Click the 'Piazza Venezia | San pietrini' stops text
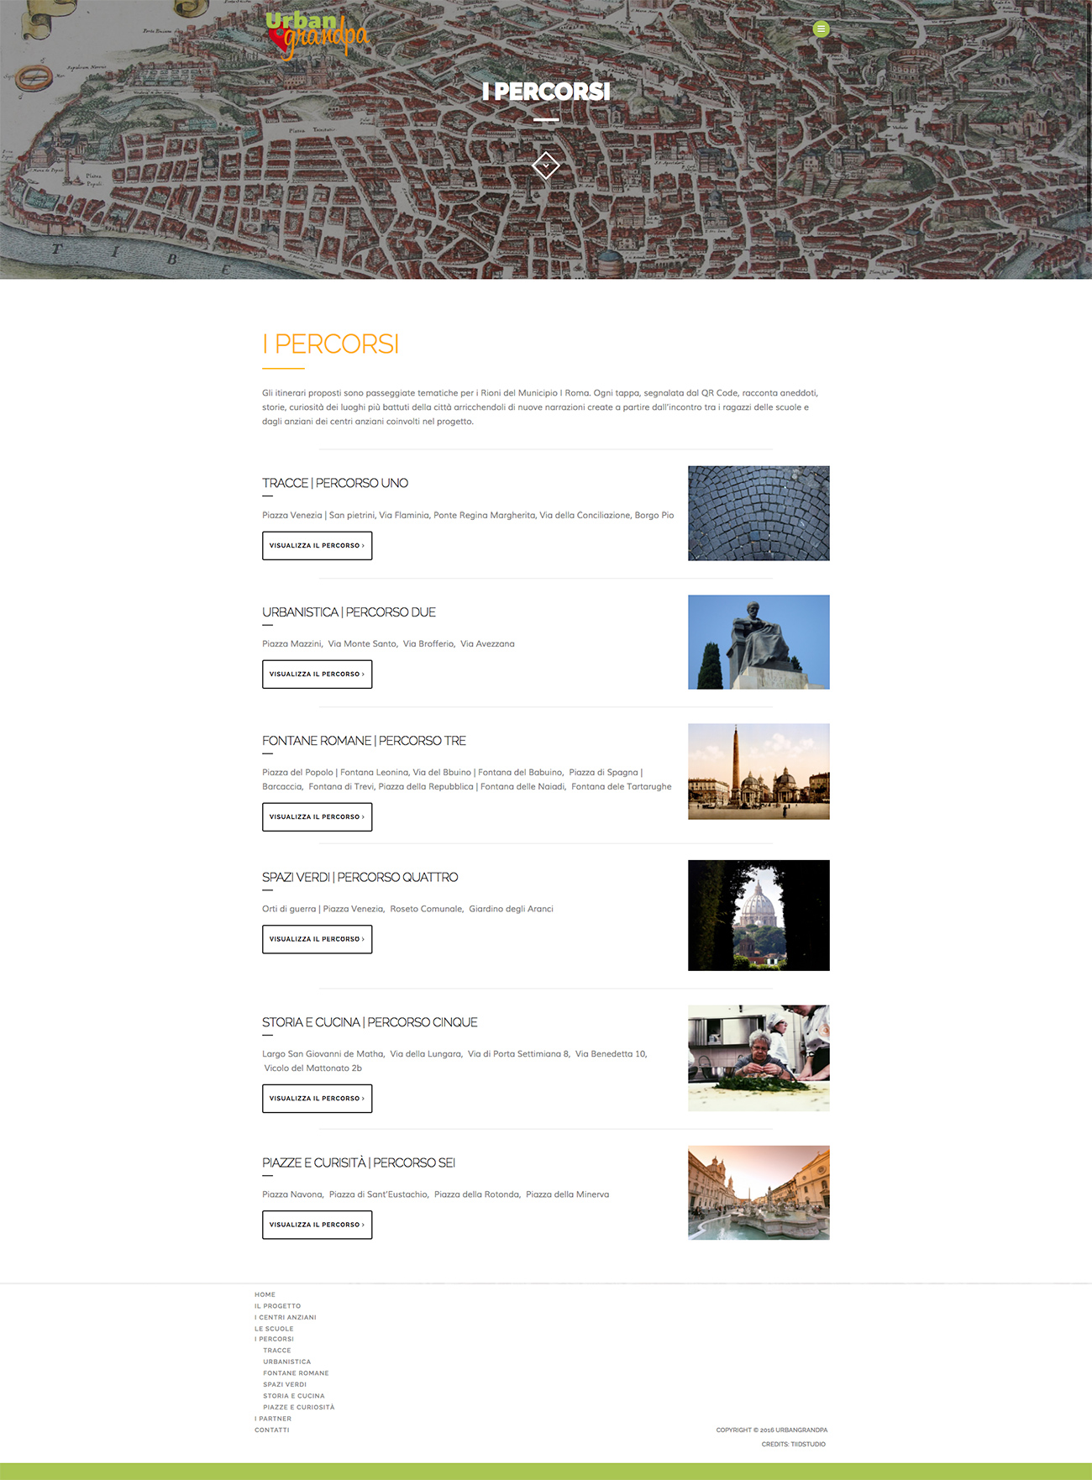1092x1480 pixels. click(x=468, y=516)
